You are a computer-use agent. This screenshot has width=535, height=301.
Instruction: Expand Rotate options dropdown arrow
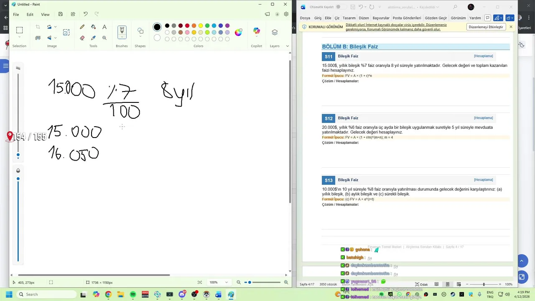(55, 27)
